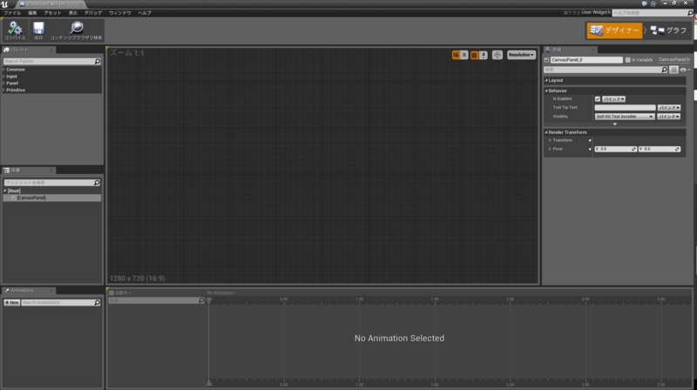Click the Pivot X value field

pos(615,149)
